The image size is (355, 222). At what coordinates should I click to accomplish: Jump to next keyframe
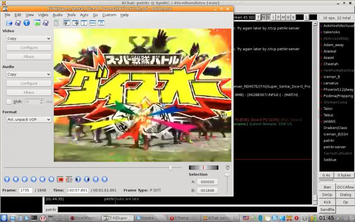tap(51, 179)
